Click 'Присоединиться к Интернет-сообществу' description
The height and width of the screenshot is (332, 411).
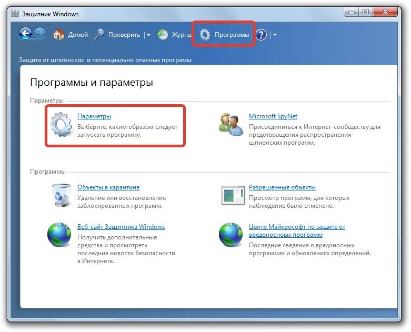click(x=315, y=135)
